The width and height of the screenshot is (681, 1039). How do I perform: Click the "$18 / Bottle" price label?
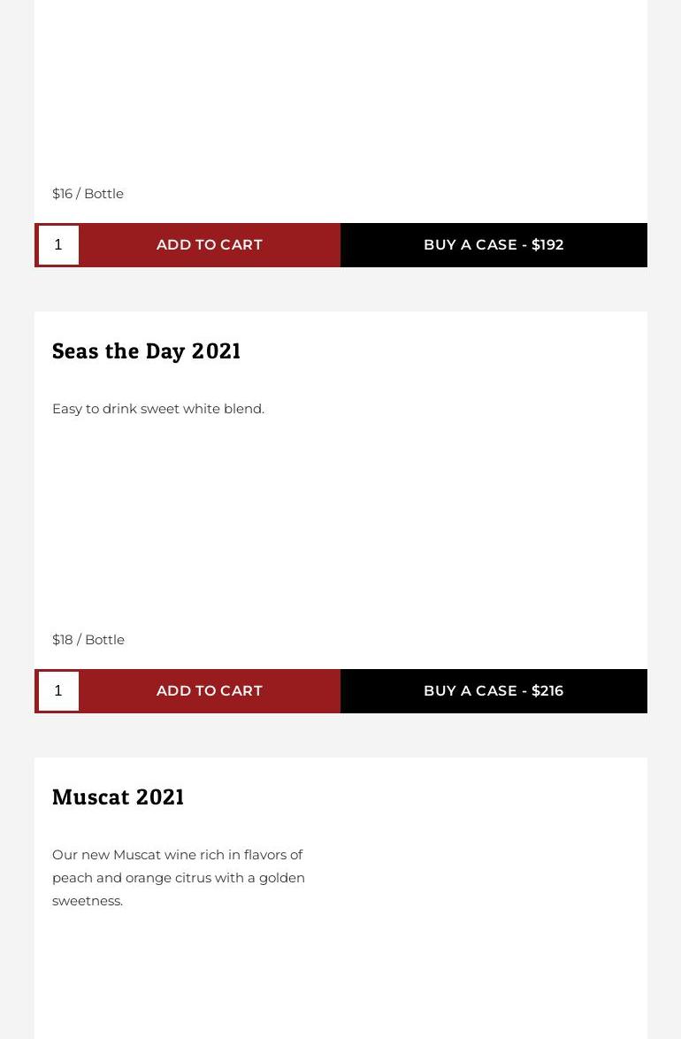[x=88, y=640]
